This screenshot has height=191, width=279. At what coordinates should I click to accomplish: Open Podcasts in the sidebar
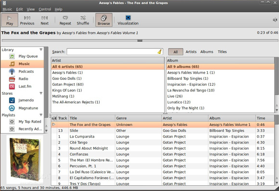[x=22, y=71]
